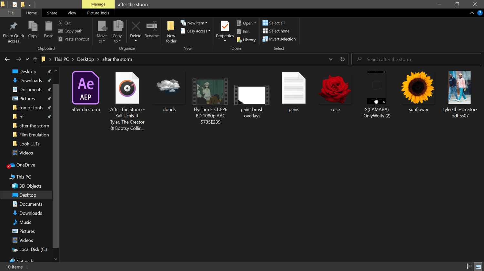Click the Paste ribbon icon

pos(48,26)
